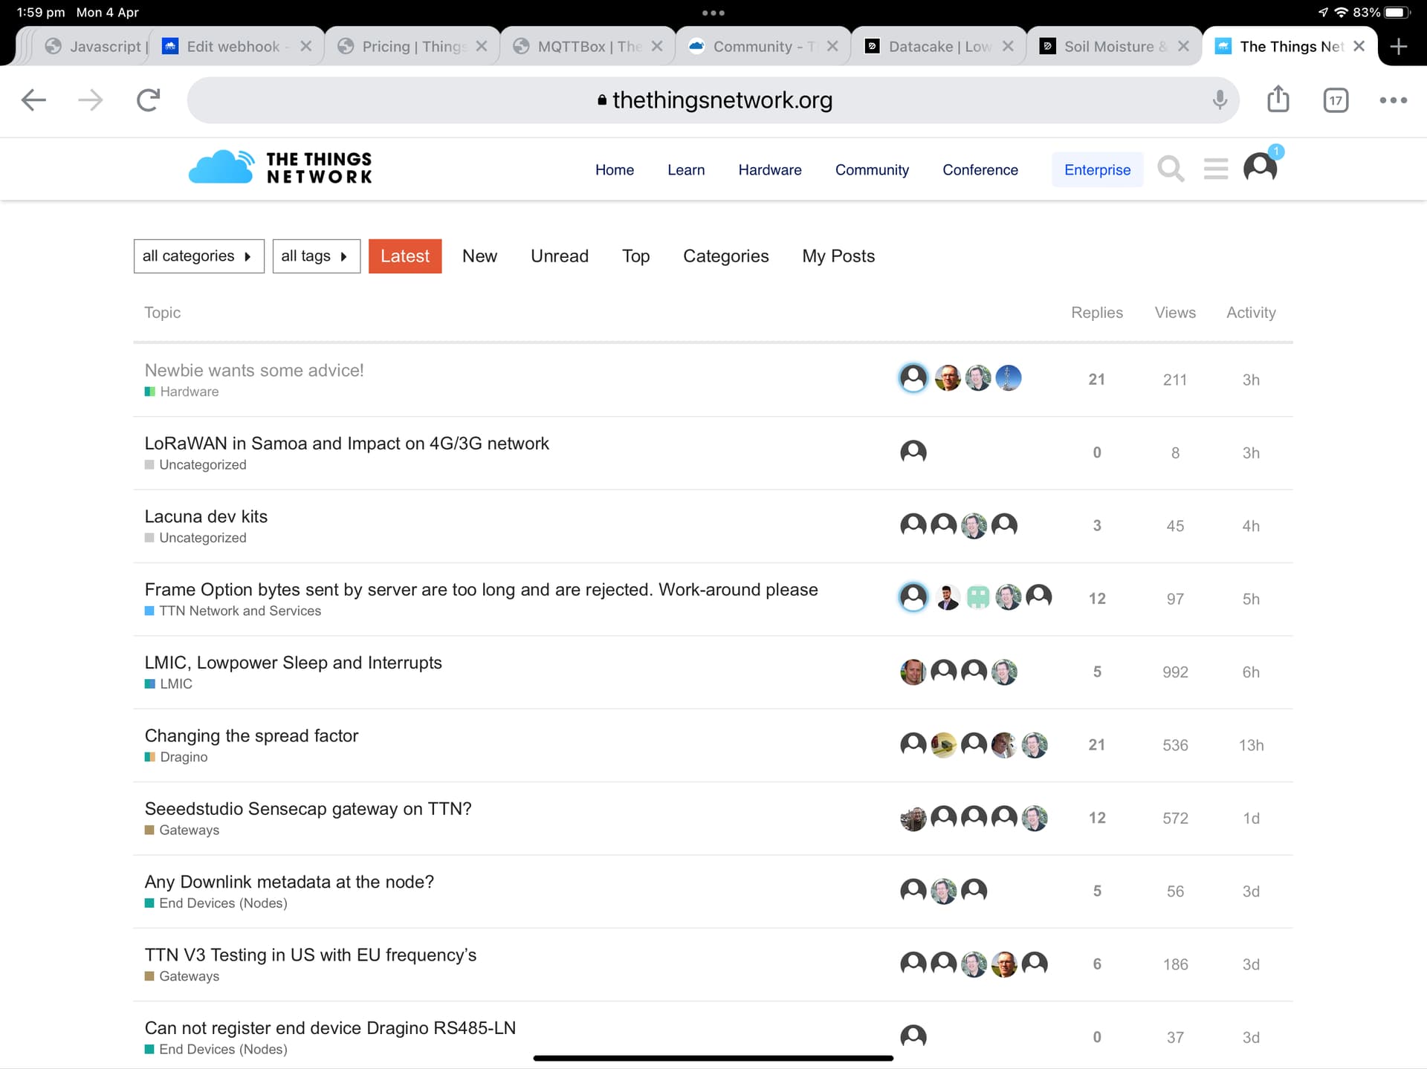Close the Pricing | Things tab
The image size is (1427, 1069).
coord(482,46)
